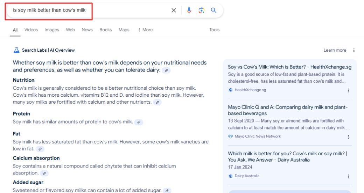
Task: Open 'Soy vs Cow's Milk: Which is Better?' article
Action: 289,67
